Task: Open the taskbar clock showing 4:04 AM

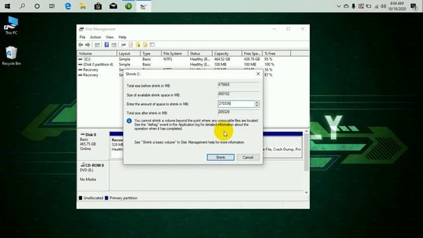Action: point(397,6)
